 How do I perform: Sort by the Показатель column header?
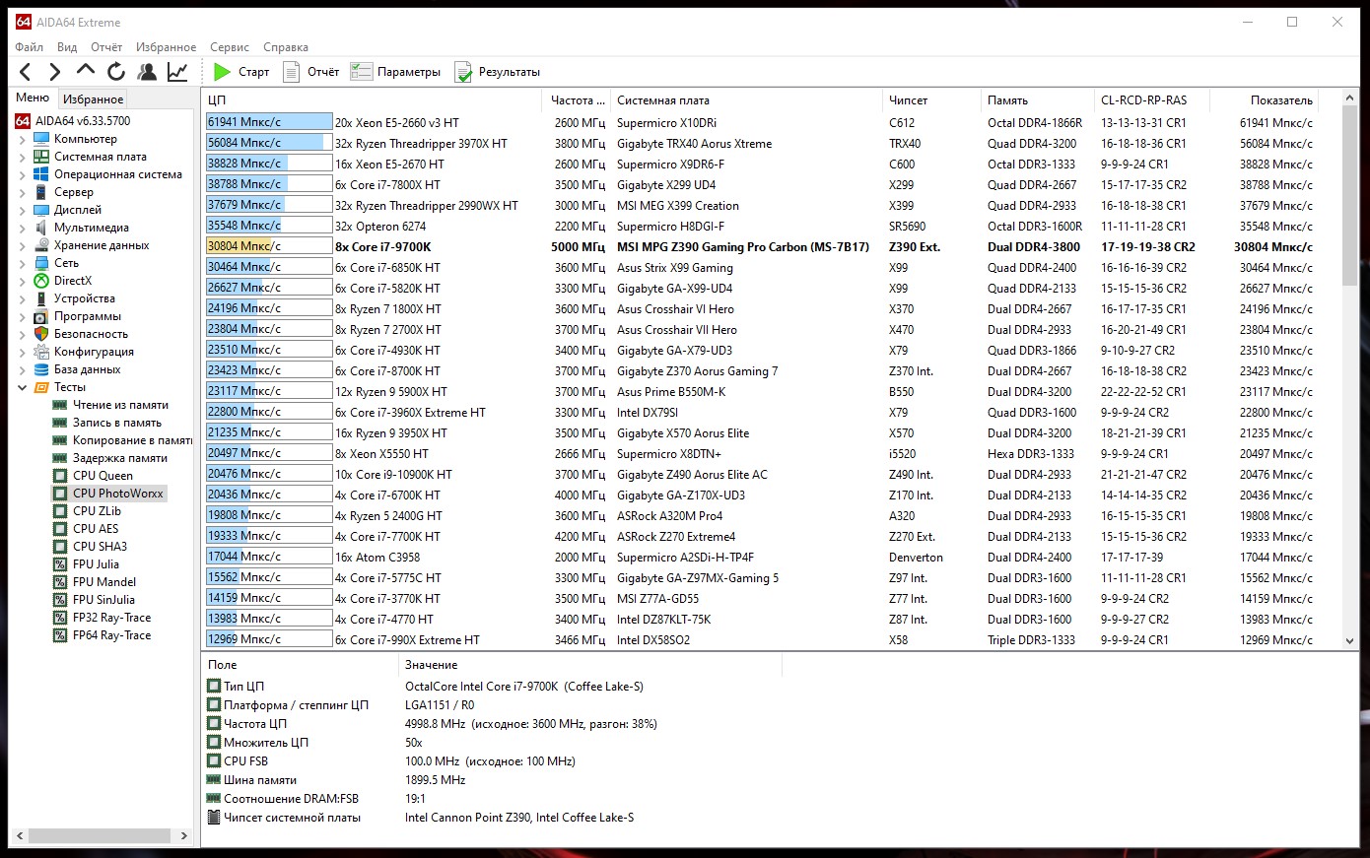[x=1265, y=100]
